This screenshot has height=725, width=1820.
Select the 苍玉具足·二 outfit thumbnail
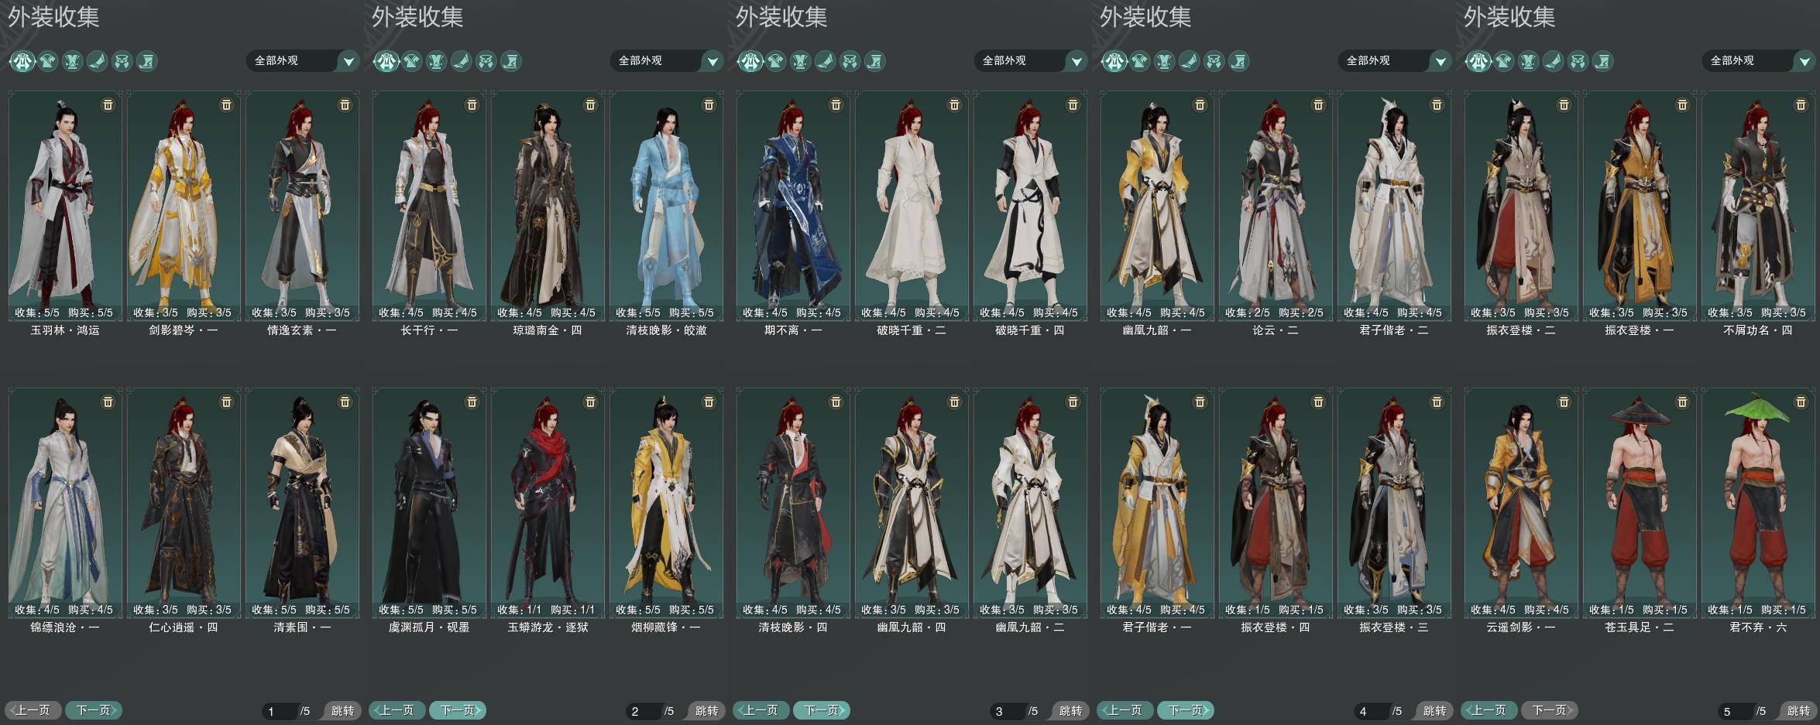point(1640,502)
